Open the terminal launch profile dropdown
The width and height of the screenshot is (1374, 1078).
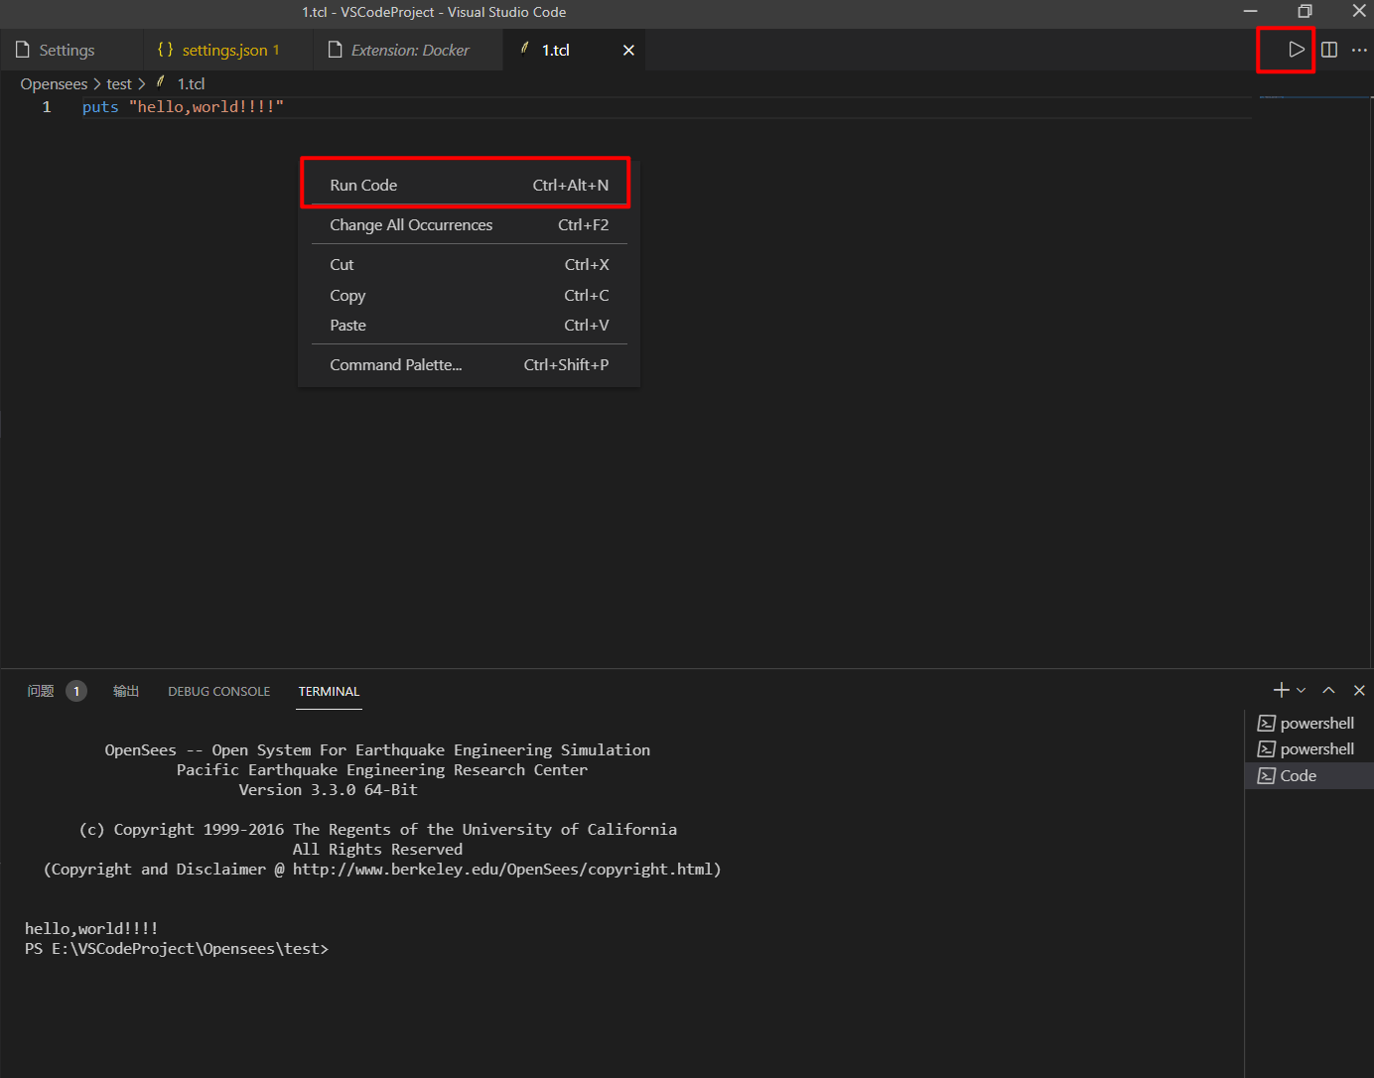[1301, 690]
